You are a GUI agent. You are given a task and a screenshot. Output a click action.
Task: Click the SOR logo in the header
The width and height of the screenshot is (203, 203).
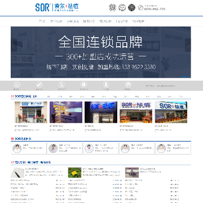click(57, 7)
